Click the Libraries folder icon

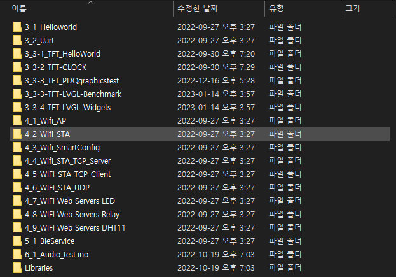pyautogui.click(x=17, y=268)
